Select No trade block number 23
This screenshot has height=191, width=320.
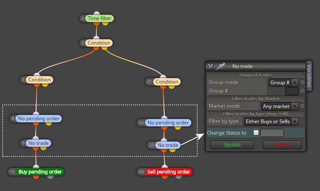(x=168, y=145)
